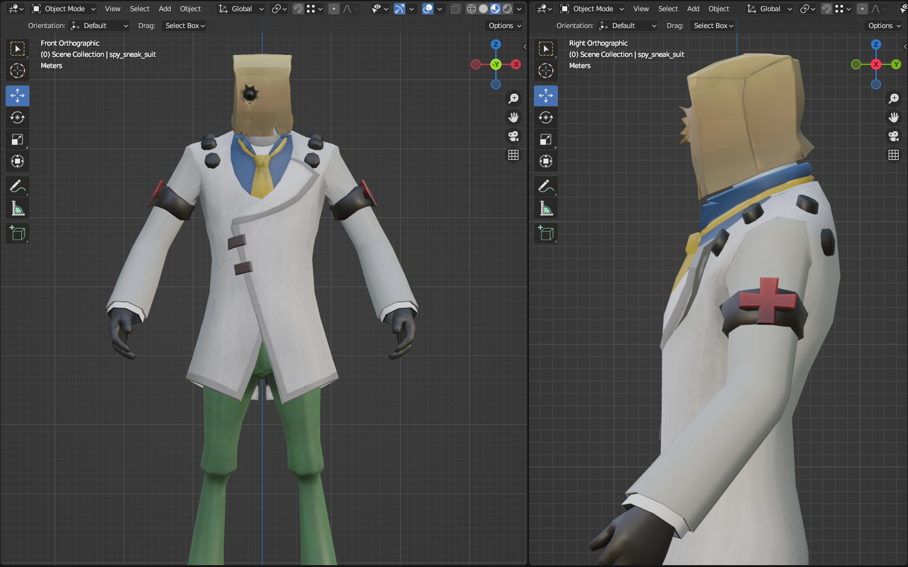Select the Transform tool in right viewport
The height and width of the screenshot is (567, 908).
tap(546, 161)
